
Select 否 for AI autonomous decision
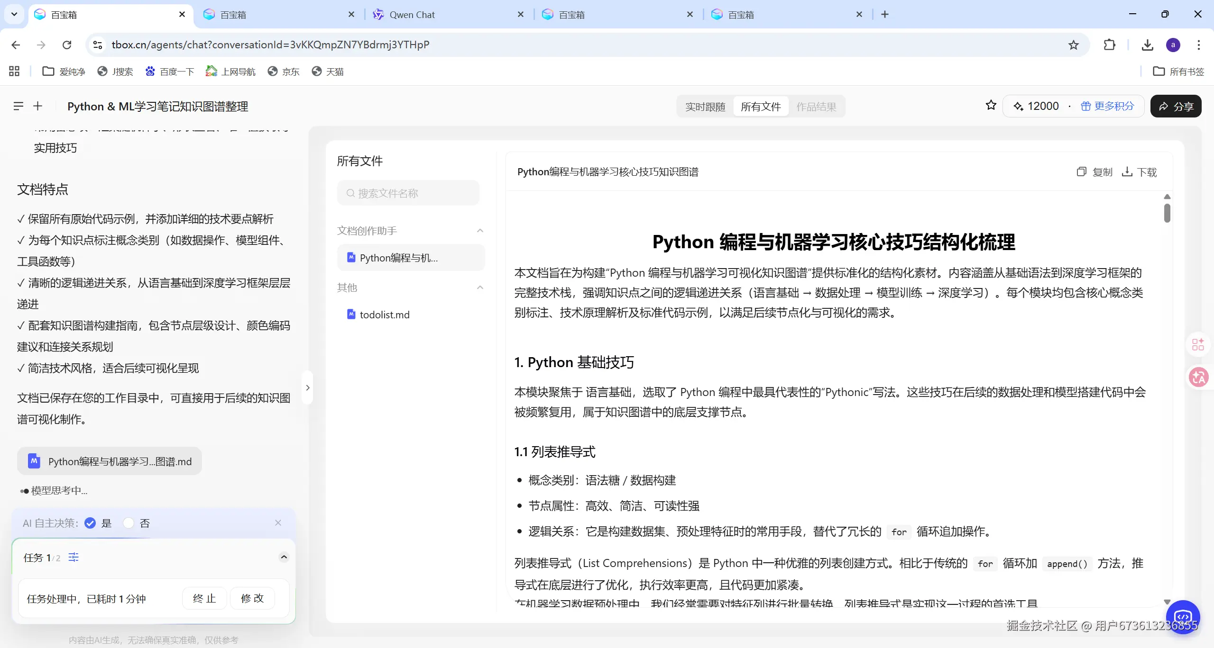pyautogui.click(x=129, y=523)
